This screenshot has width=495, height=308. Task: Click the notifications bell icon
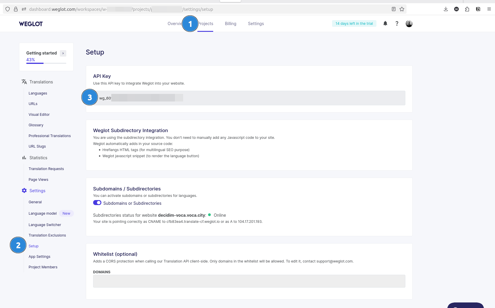pos(385,24)
